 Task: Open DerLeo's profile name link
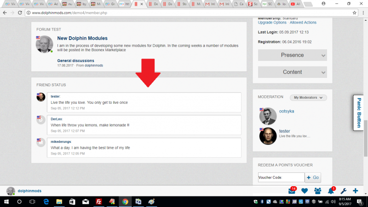click(56, 119)
